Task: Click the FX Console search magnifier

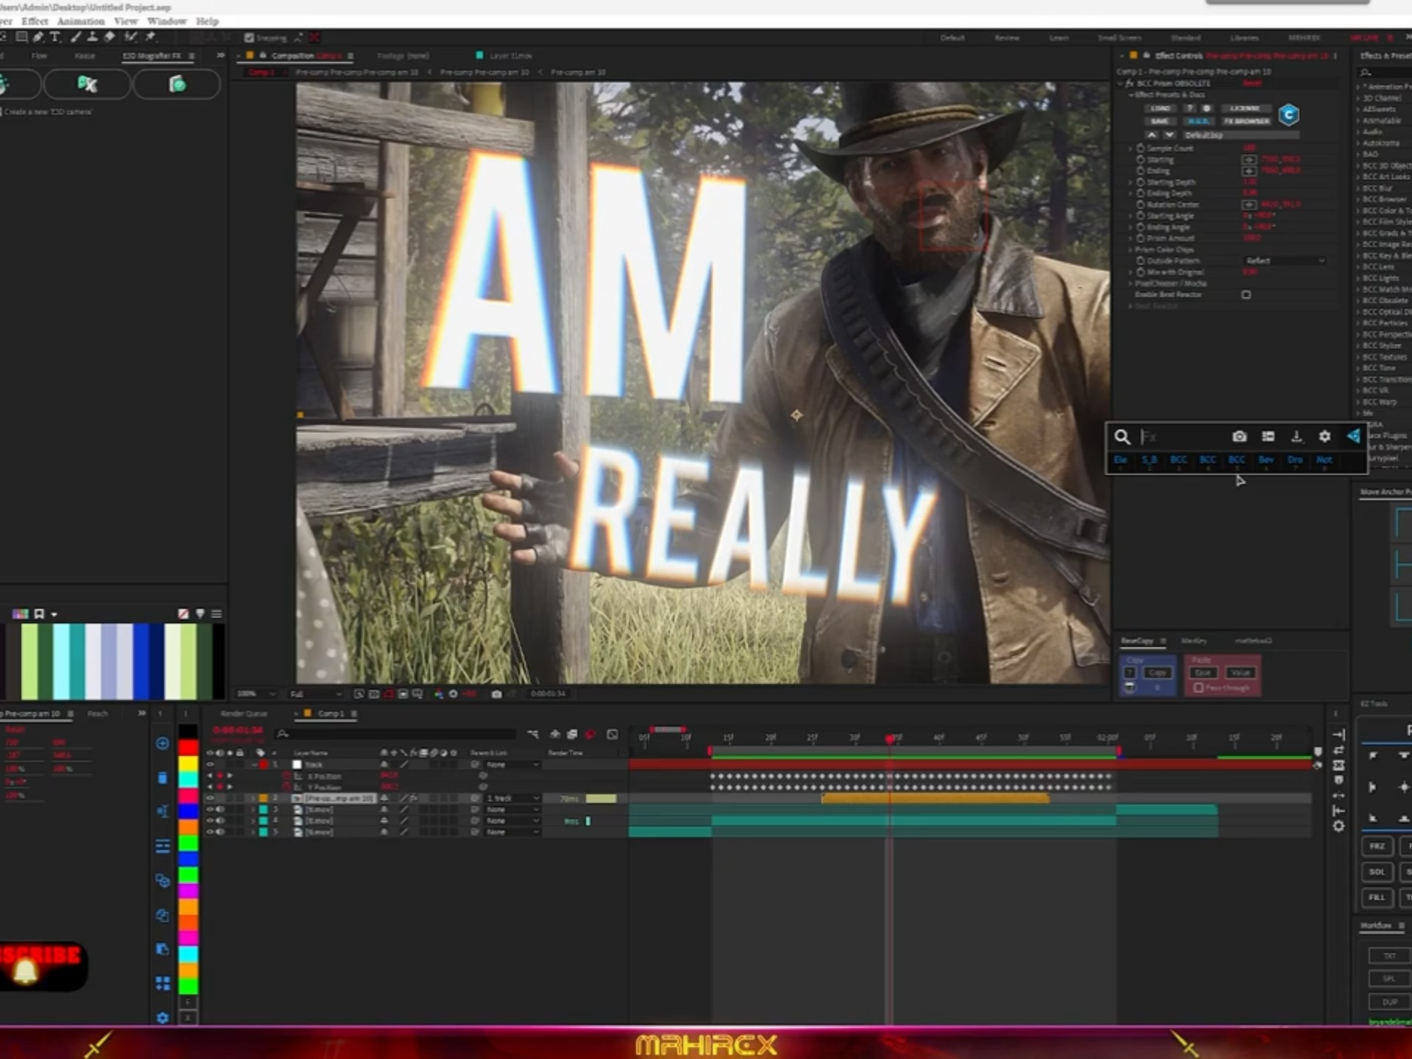Action: (x=1122, y=437)
